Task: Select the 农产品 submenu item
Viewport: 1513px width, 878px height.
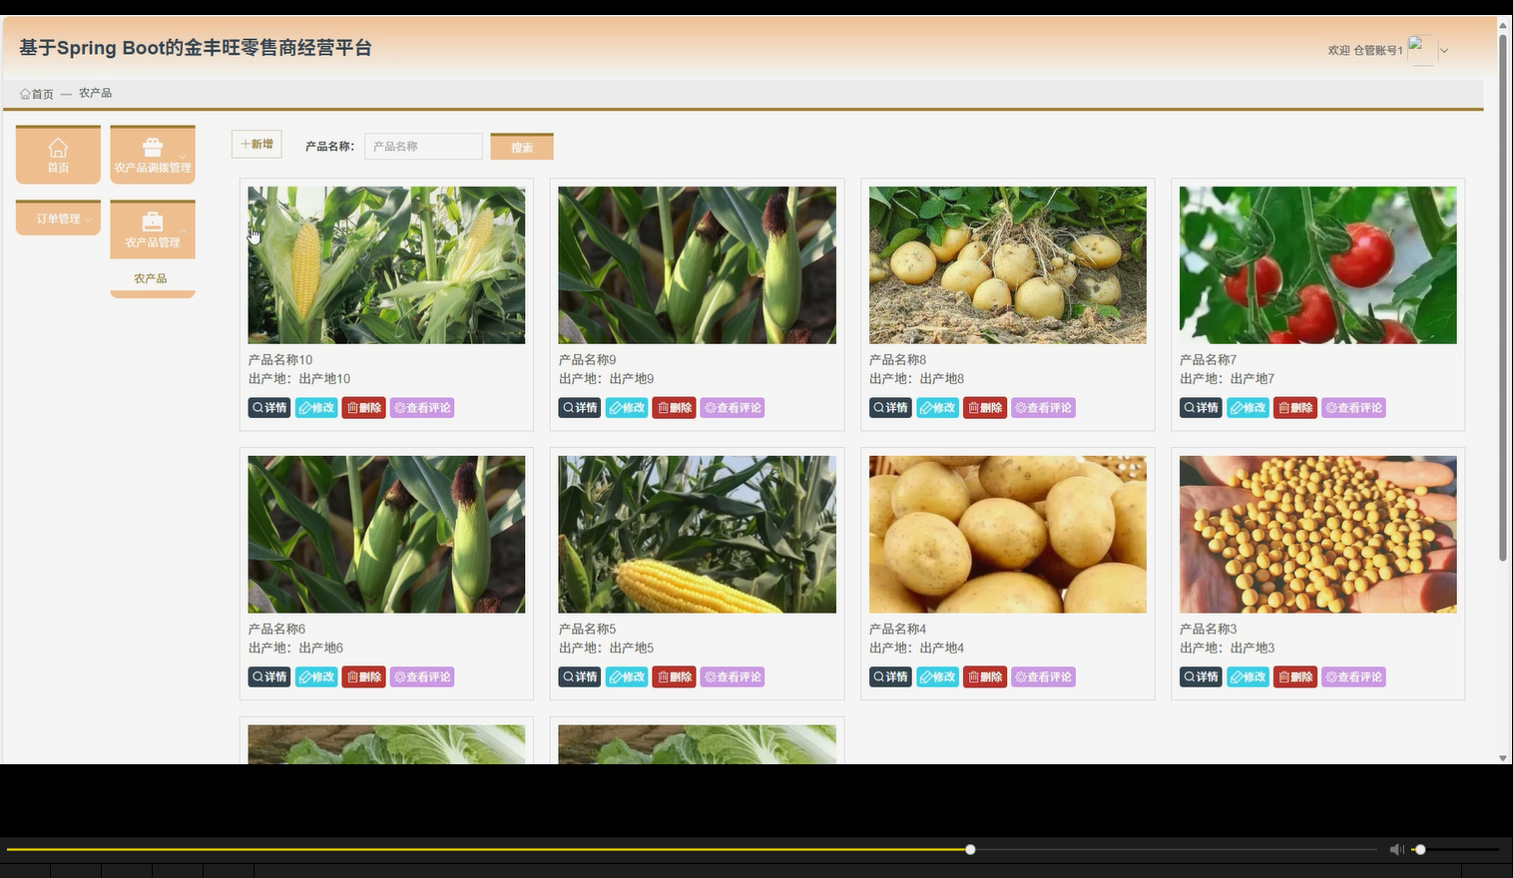Action: (x=151, y=278)
